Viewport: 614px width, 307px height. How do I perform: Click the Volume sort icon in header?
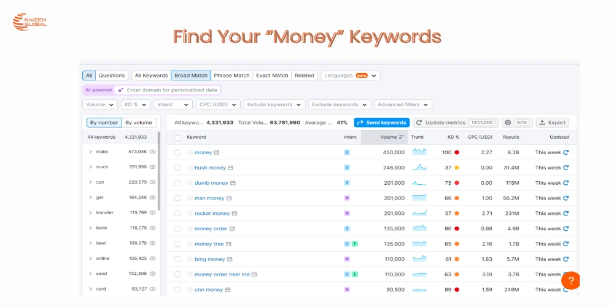[402, 137]
